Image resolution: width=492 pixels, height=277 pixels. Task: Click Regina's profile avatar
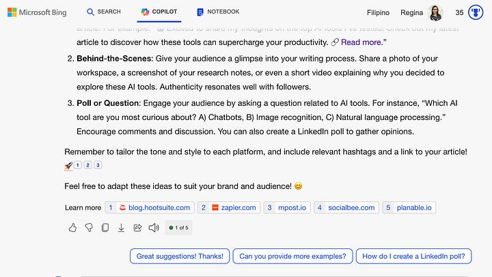[435, 13]
